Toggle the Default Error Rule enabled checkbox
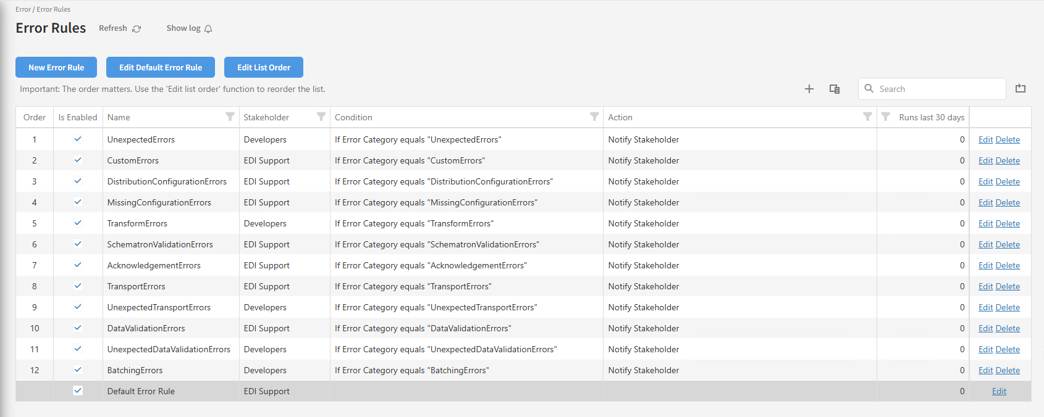 click(78, 390)
